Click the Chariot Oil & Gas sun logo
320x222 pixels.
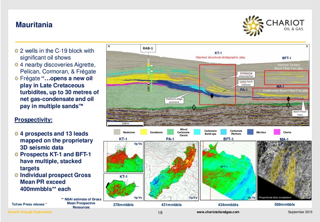click(253, 26)
